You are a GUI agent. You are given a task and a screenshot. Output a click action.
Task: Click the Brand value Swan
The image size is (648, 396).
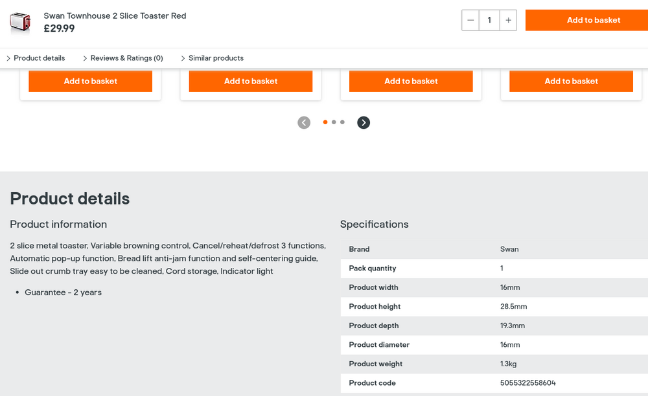[509, 249]
